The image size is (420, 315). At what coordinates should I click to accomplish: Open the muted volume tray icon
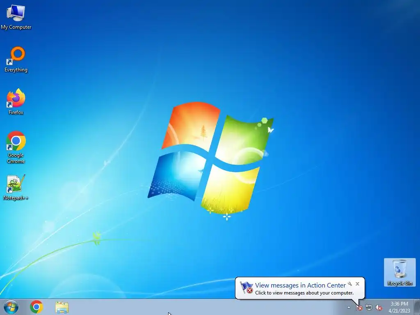tap(379, 308)
